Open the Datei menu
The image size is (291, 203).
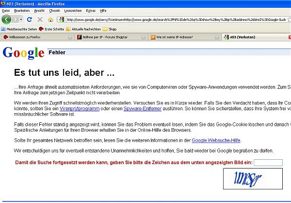pos(6,11)
